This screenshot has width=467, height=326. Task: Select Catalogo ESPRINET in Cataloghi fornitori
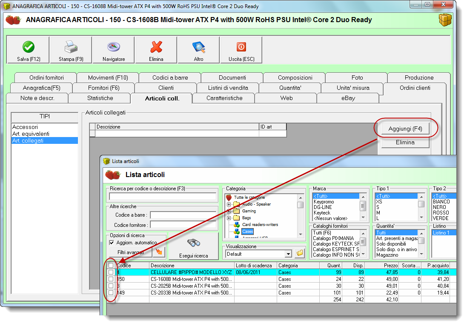(x=336, y=249)
